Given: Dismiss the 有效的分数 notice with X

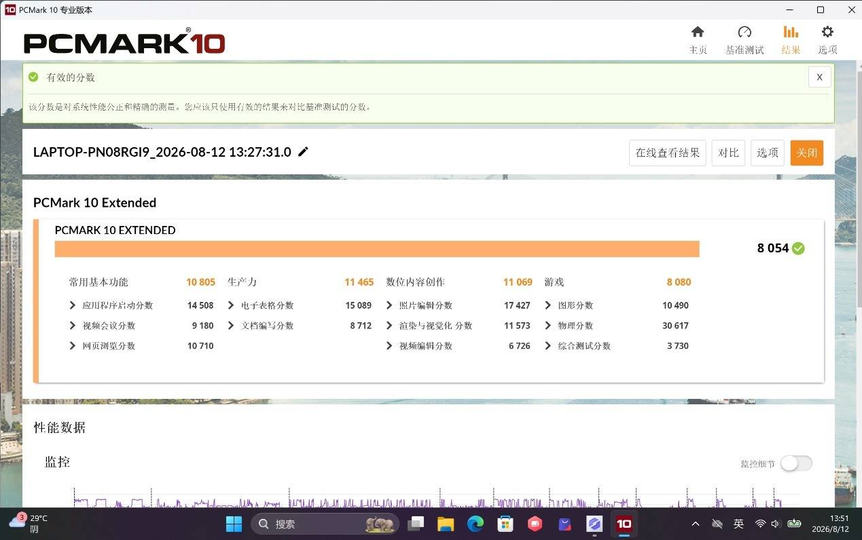Looking at the screenshot, I should [819, 77].
